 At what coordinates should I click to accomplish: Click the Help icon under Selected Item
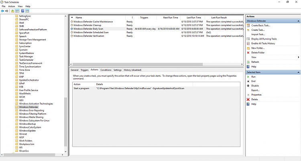[x=248, y=104]
